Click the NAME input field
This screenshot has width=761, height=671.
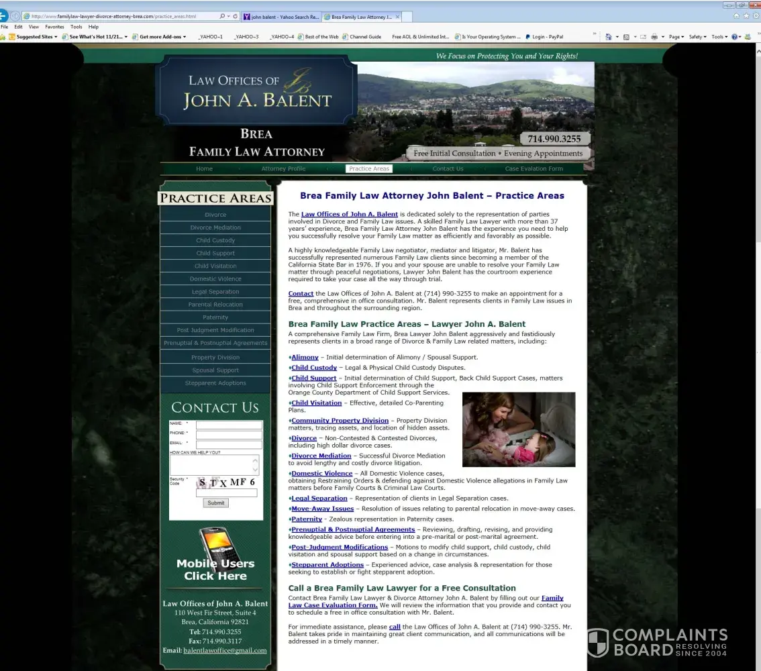click(229, 425)
